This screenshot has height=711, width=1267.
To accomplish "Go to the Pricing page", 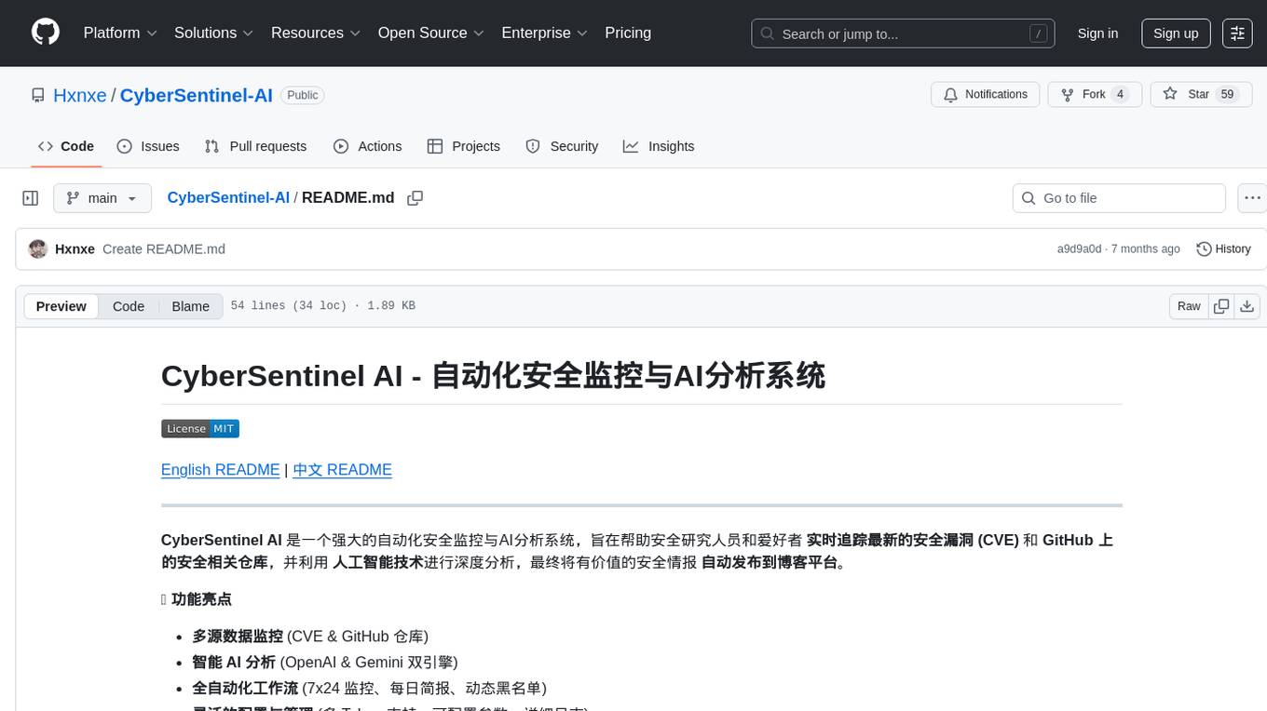I will point(628,33).
